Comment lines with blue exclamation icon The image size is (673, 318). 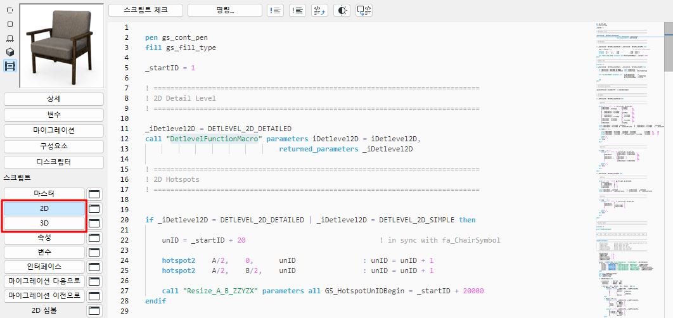[275, 10]
